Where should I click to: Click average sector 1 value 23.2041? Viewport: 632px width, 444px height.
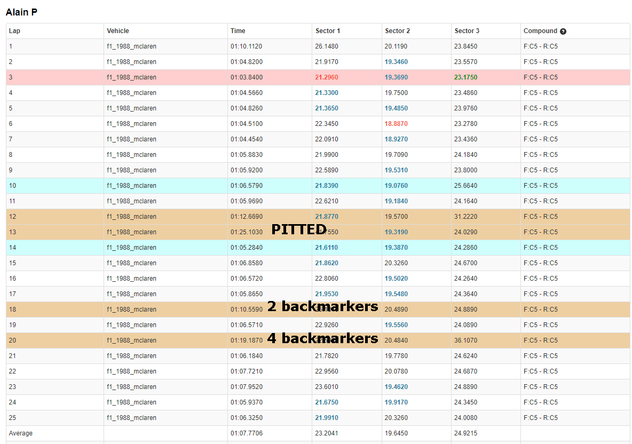pos(327,433)
